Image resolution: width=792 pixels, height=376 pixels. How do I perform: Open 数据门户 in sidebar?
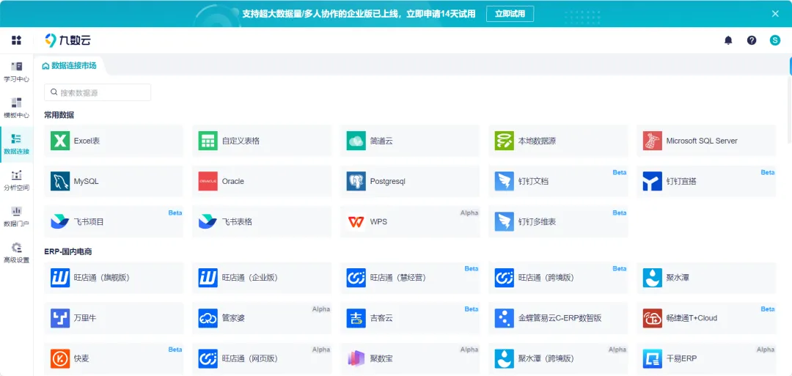point(17,216)
